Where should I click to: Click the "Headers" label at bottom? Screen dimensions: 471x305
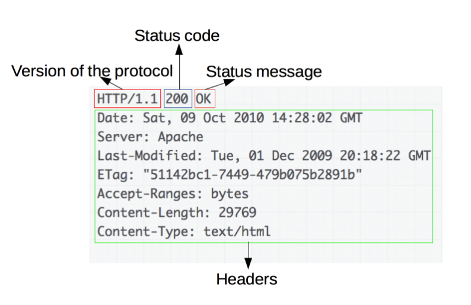pos(246,278)
